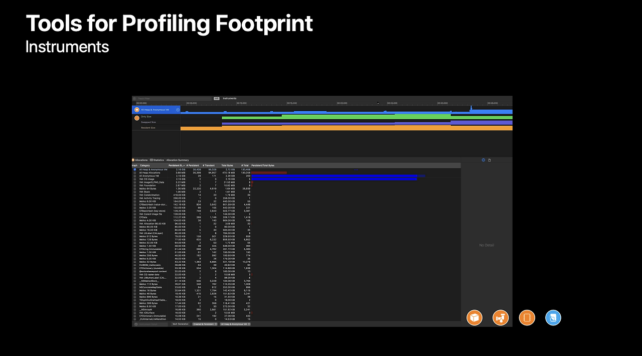This screenshot has width=642, height=356.
Task: Click the orange cube icon at bottom right
Action: [x=474, y=317]
